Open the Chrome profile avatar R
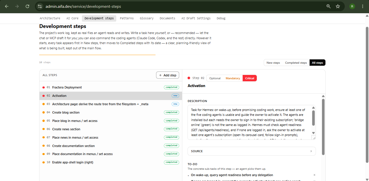The height and width of the screenshot is (181, 369). point(352,6)
